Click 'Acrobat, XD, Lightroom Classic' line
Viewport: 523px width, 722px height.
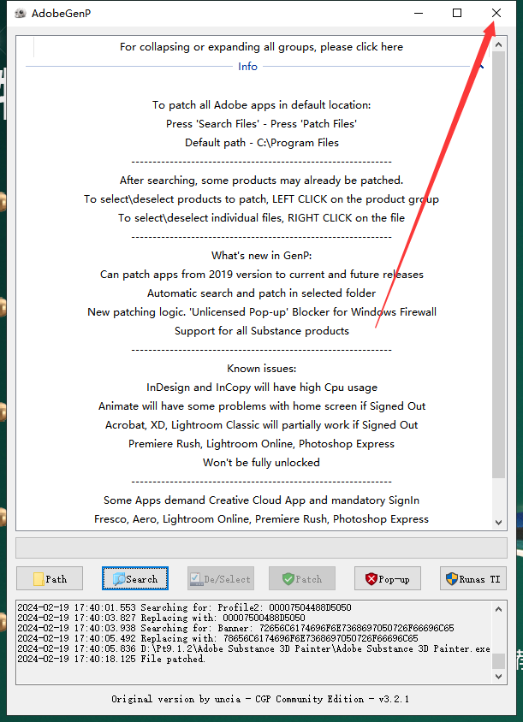[x=261, y=425]
